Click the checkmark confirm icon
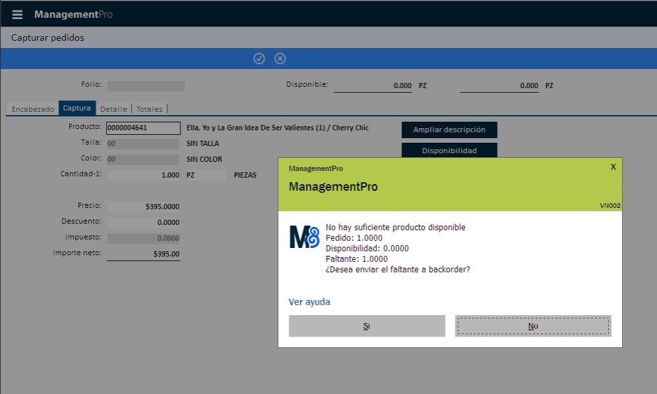 [x=259, y=59]
